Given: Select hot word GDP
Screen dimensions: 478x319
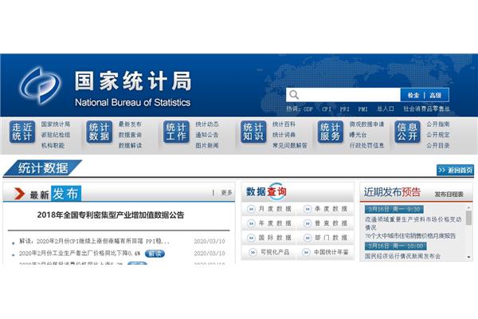Looking at the screenshot, I should tap(308, 109).
